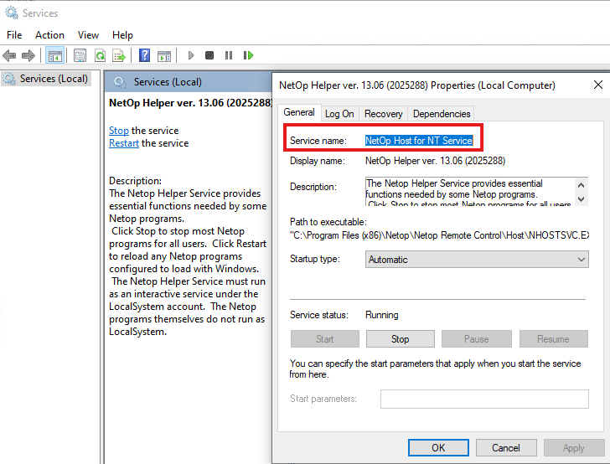Click the Services (Local) pane header text
Viewport: 610px width, 464px height.
(168, 82)
